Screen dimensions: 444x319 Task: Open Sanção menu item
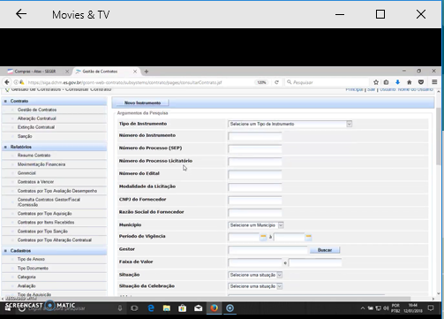tap(25, 136)
